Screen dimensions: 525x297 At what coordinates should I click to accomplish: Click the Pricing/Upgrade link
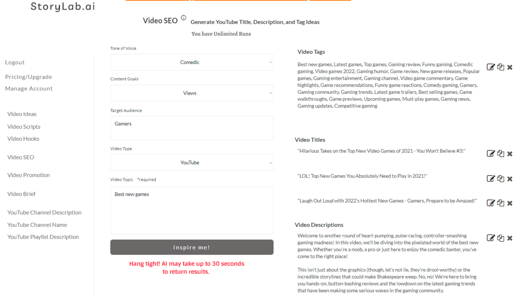[28, 77]
